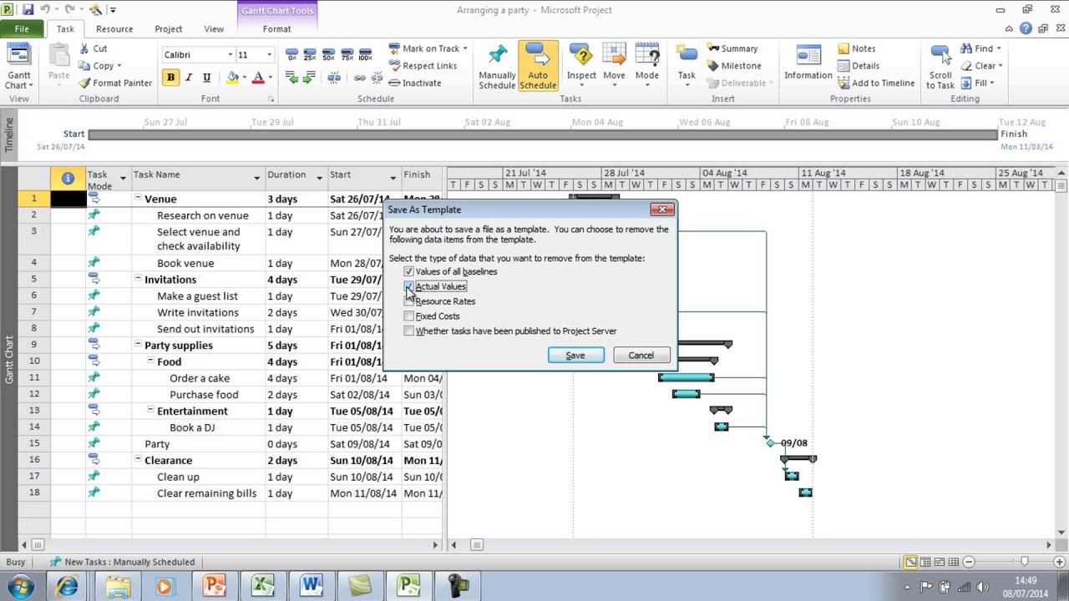Toggle Fixed Costs checkbox

pyautogui.click(x=408, y=316)
